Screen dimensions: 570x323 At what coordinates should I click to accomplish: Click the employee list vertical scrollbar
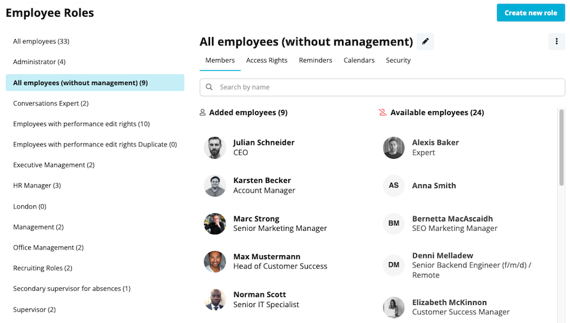[x=562, y=148]
